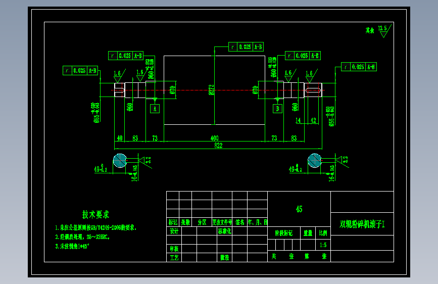Click datum label B box
The width and height of the screenshot is (438, 284).
tap(277, 109)
